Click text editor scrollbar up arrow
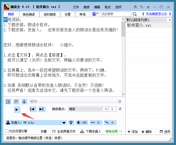 (123, 19)
